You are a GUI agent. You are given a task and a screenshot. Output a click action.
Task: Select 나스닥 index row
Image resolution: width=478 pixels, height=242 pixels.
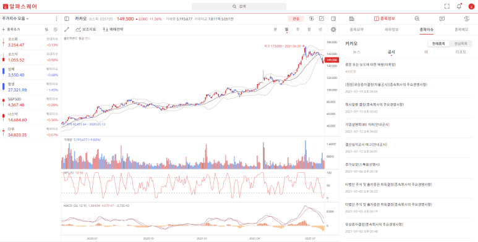(x=30, y=117)
